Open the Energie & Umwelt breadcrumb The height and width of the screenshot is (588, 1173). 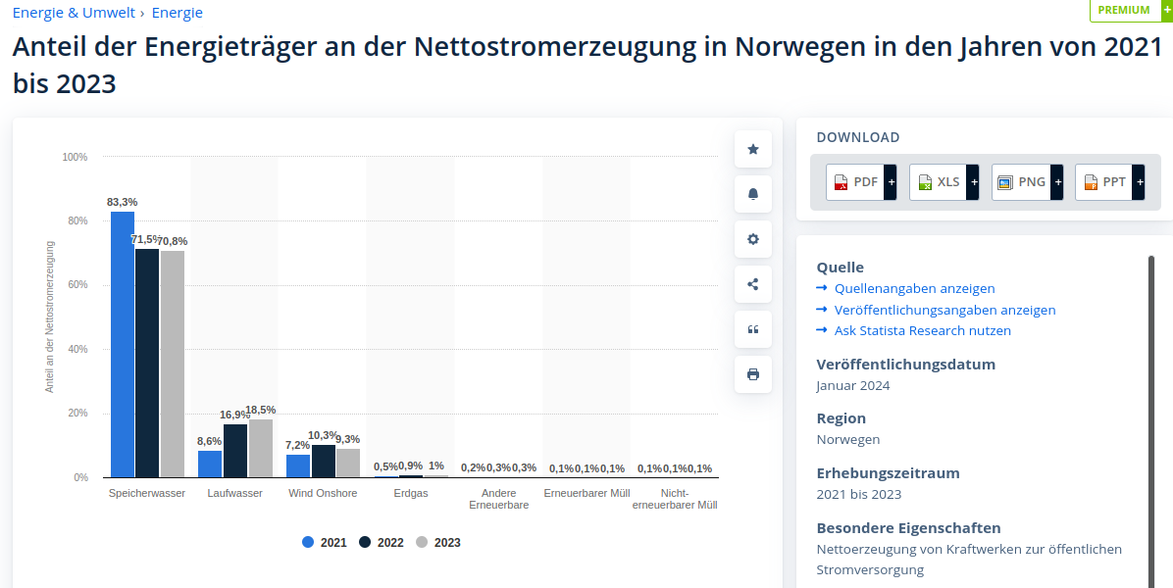(74, 13)
